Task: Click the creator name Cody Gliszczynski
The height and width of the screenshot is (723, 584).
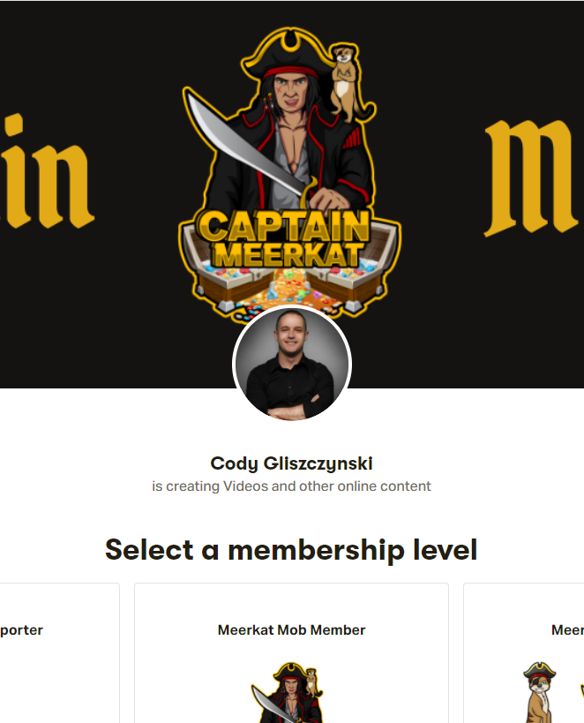Action: point(291,463)
